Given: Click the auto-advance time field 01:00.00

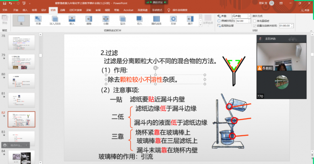Looking at the screenshot, I should coord(285,26).
